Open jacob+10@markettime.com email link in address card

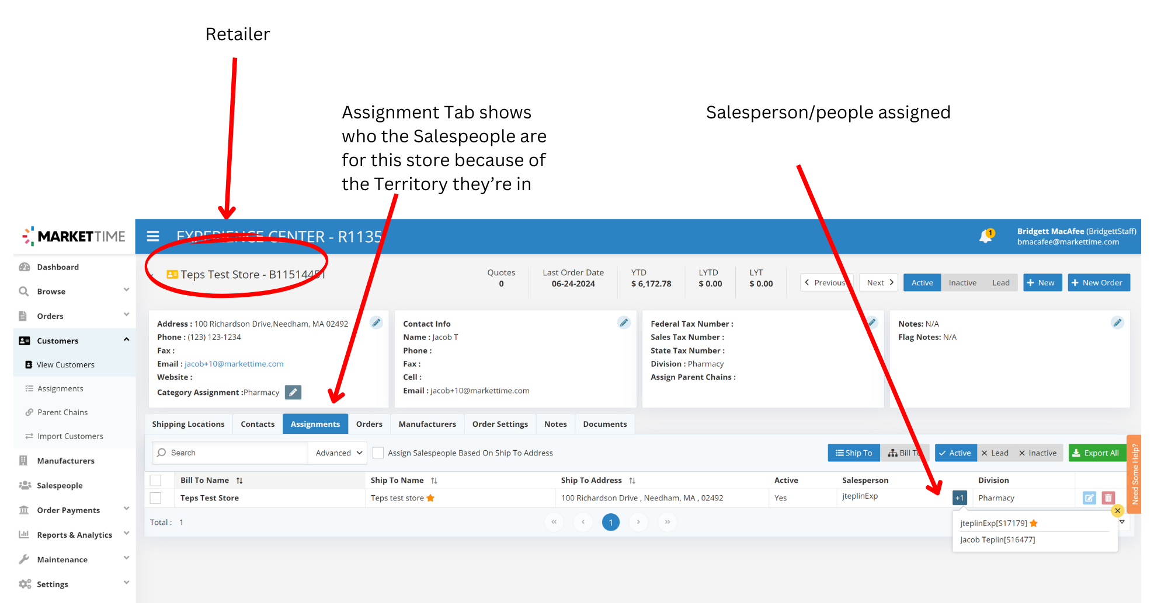click(234, 364)
